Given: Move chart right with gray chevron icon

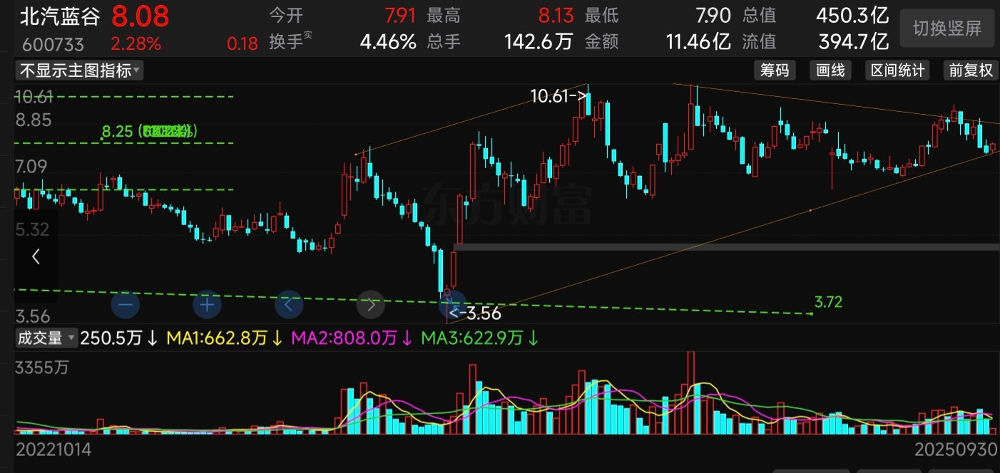Looking at the screenshot, I should [x=371, y=305].
